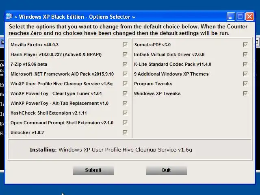Viewport: 260px width, 195px height.
Task: Click the 'Windows XP Tweaks' label
Action: tap(157, 93)
